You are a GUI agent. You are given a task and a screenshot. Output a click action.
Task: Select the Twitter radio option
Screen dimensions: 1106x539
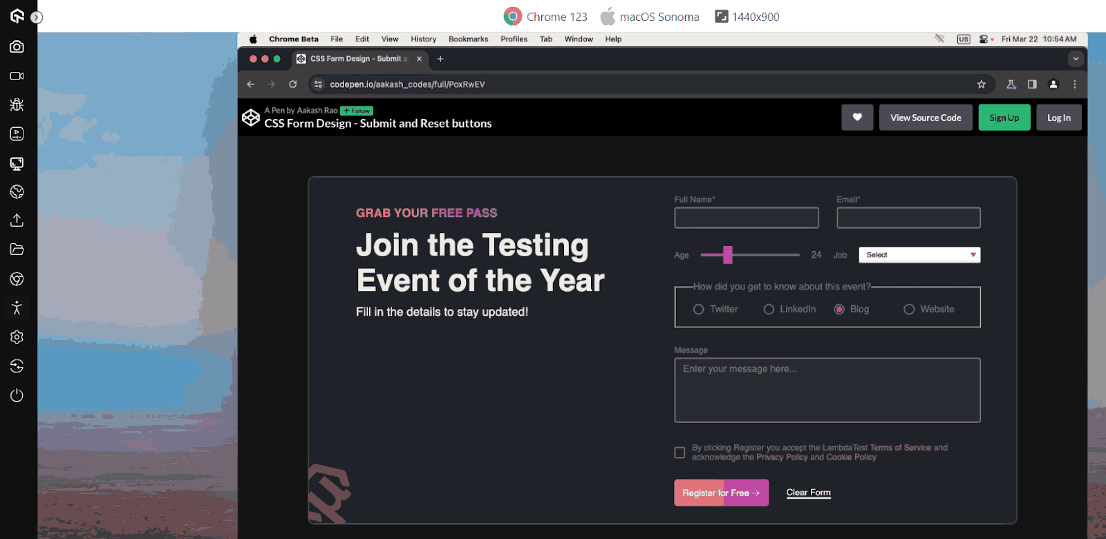(698, 310)
